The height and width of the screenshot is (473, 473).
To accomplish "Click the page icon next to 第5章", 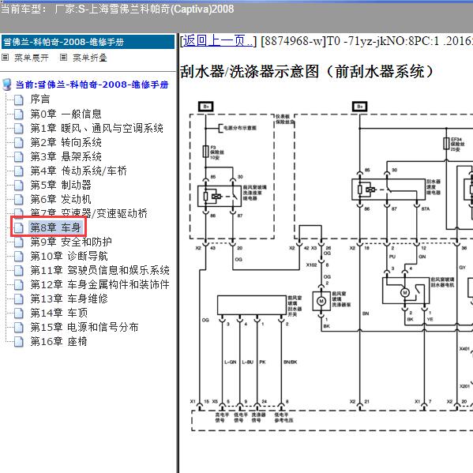I will (19, 186).
